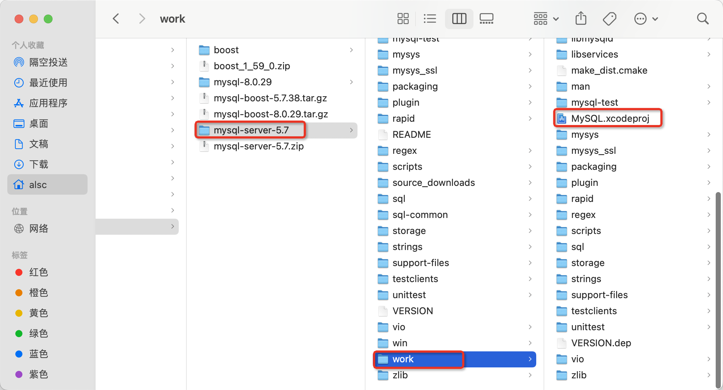The width and height of the screenshot is (723, 390).
Task: Open 下载 (Downloads) in the sidebar
Action: click(x=47, y=164)
